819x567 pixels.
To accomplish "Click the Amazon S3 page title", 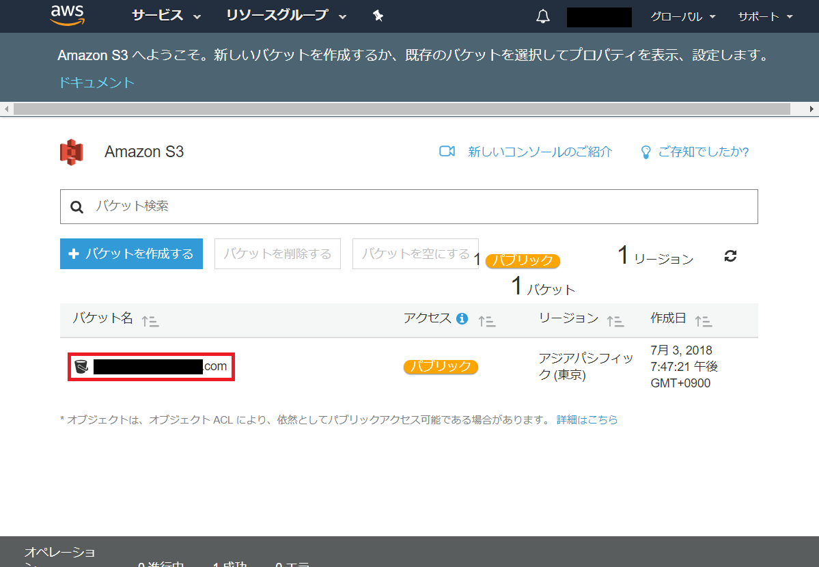I will 144,152.
